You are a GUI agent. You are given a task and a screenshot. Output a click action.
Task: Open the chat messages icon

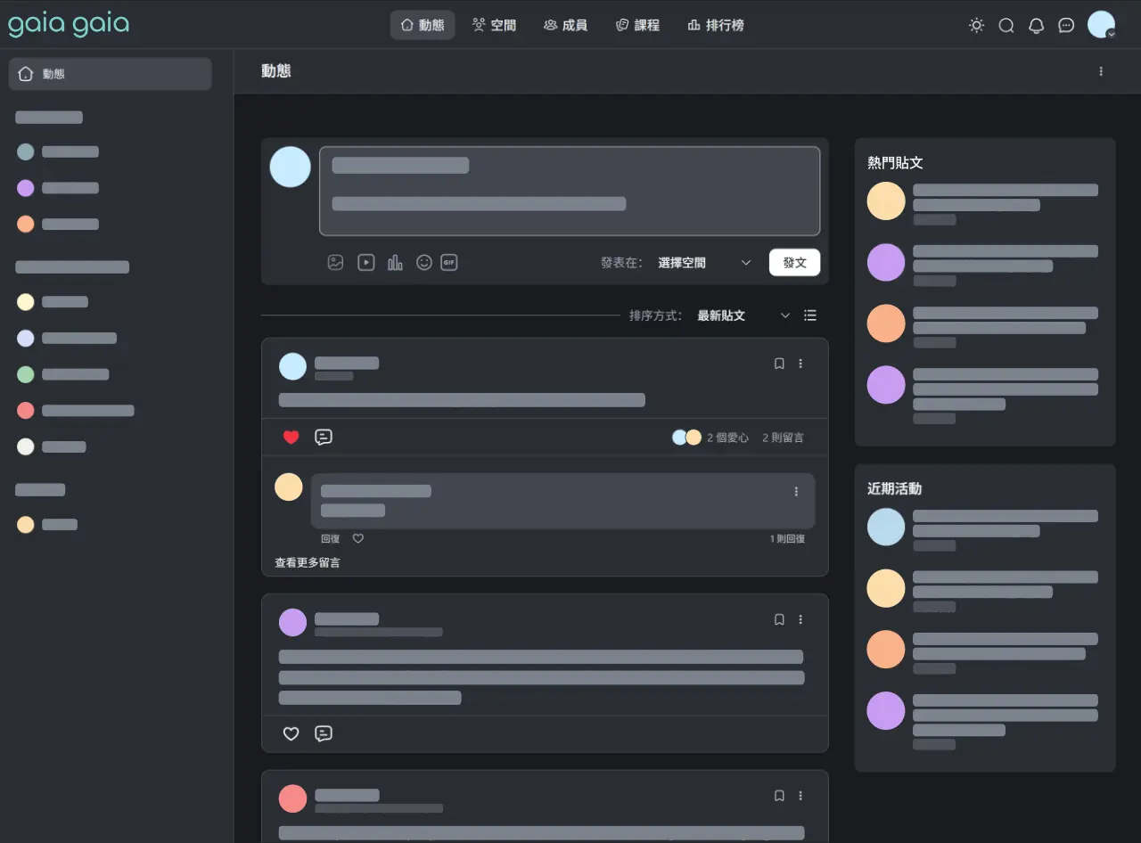point(1066,25)
